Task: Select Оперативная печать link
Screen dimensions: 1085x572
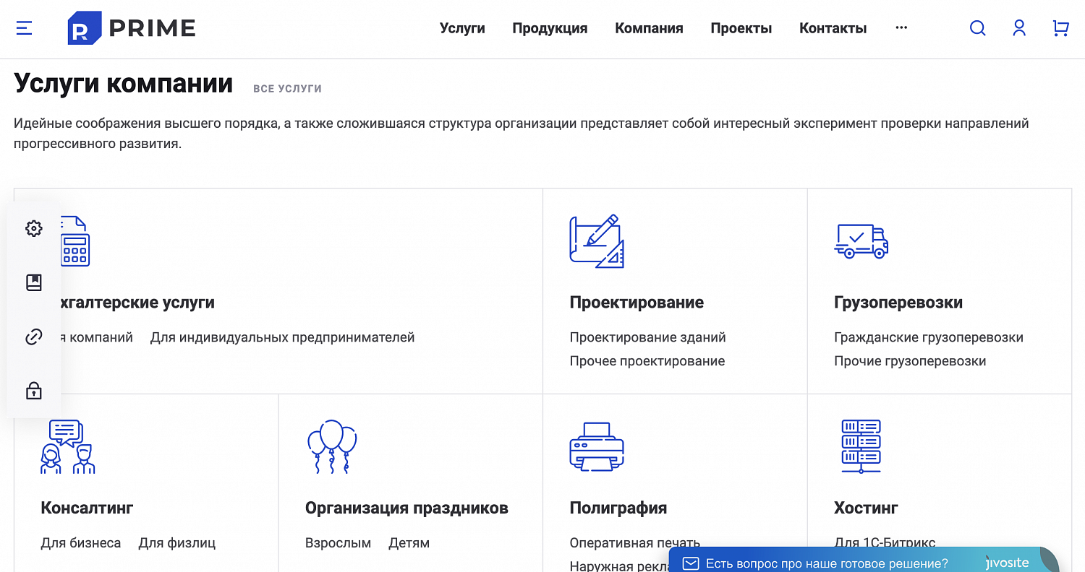Action: pos(635,542)
